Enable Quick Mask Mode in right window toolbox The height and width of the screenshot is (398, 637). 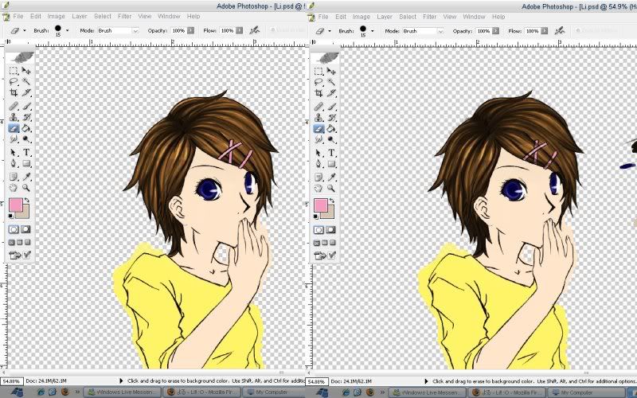331,230
